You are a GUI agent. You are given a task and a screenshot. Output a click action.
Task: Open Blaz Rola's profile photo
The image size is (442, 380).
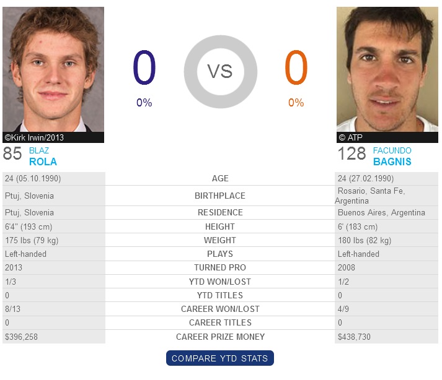53,69
